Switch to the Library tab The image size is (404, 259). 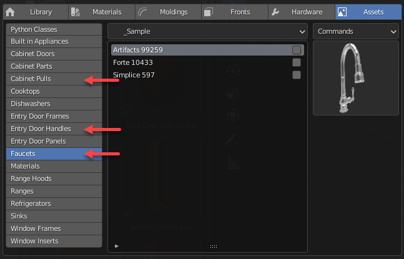coord(45,11)
